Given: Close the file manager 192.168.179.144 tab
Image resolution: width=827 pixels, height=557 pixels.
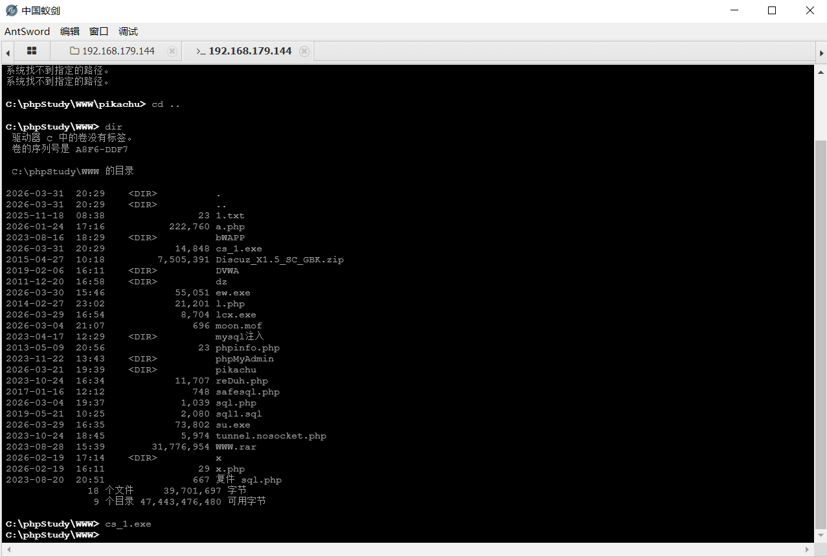Looking at the screenshot, I should pyautogui.click(x=172, y=51).
